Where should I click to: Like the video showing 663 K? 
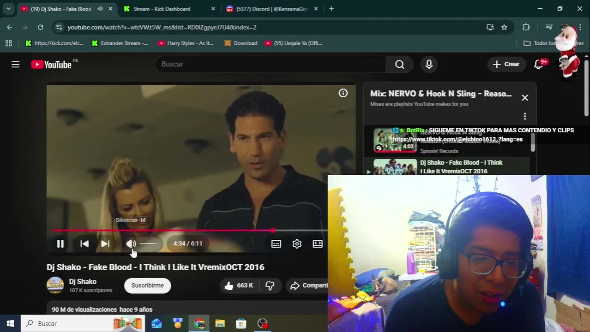click(x=239, y=285)
